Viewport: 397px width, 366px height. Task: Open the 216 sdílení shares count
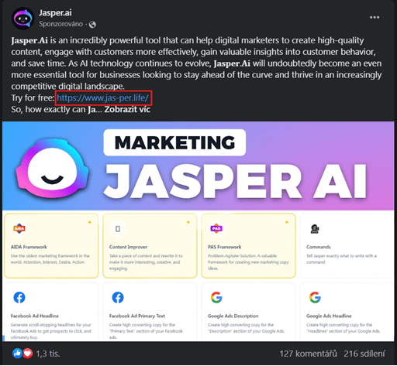(364, 354)
